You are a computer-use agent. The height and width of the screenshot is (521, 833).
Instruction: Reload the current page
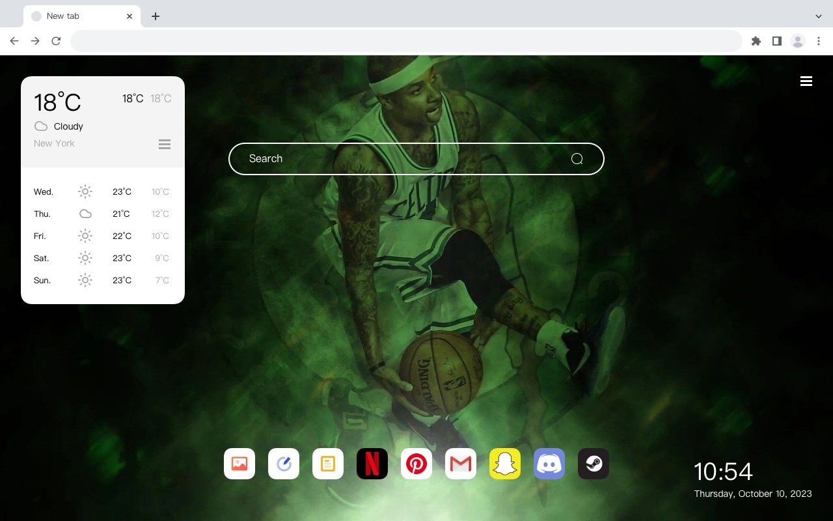[56, 41]
